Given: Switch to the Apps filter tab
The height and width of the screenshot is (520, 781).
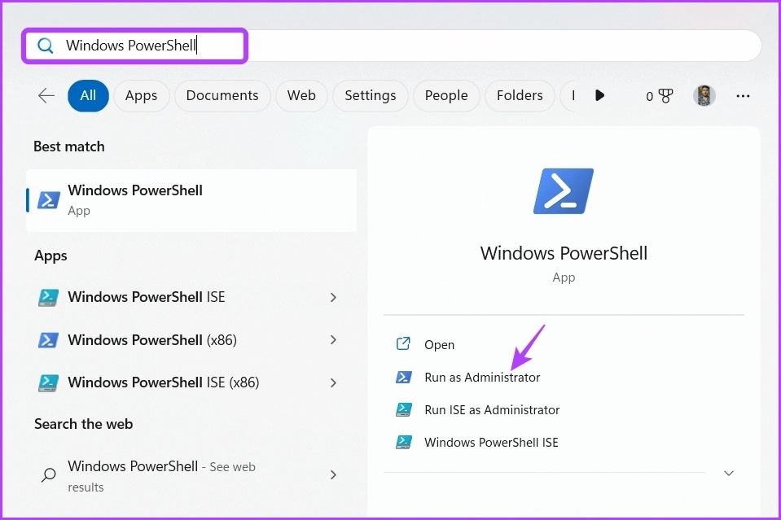Looking at the screenshot, I should point(142,95).
